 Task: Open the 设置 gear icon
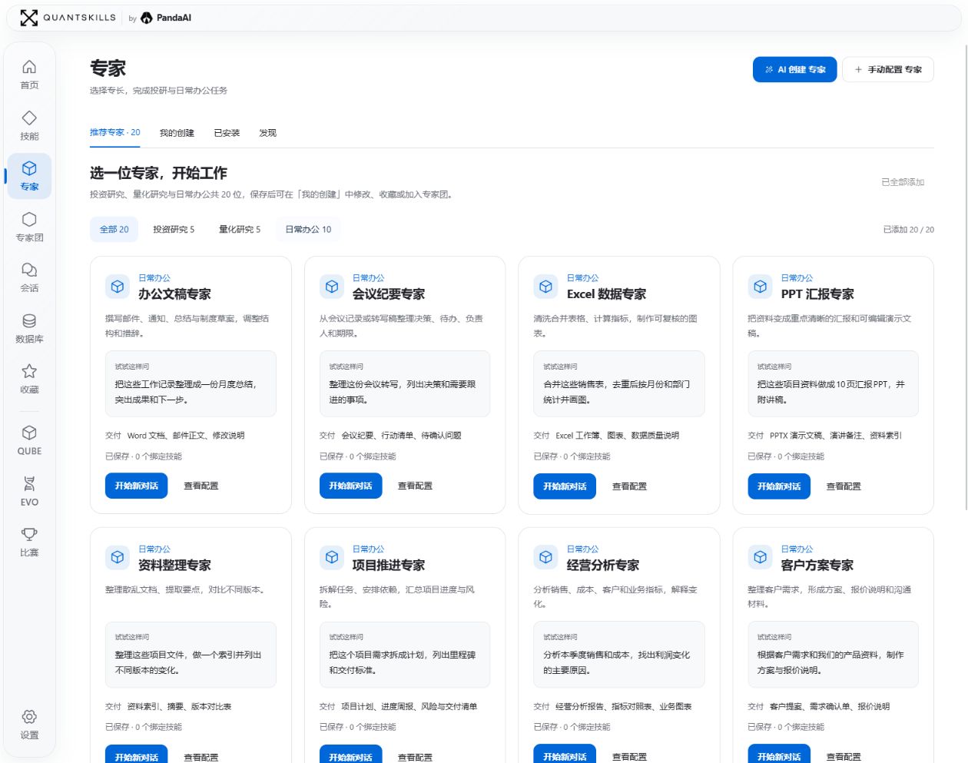[x=29, y=717]
